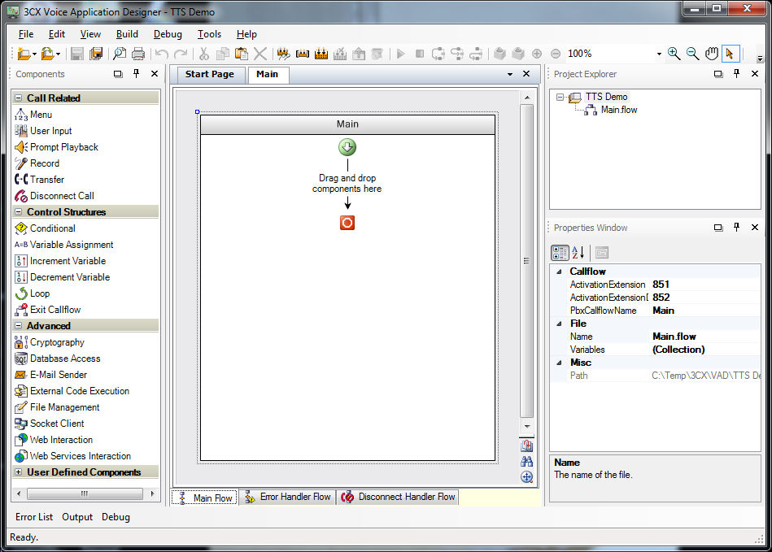Viewport: 772px width, 552px height.
Task: Click the Zoom Out magnifier icon
Action: click(x=693, y=54)
